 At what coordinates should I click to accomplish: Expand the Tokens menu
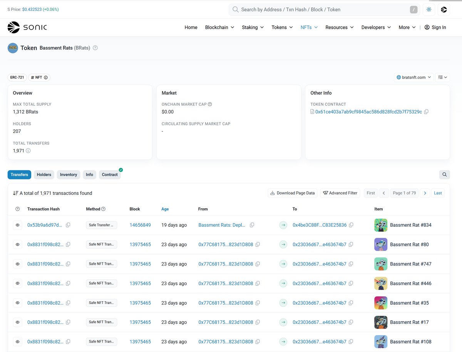coord(282,27)
